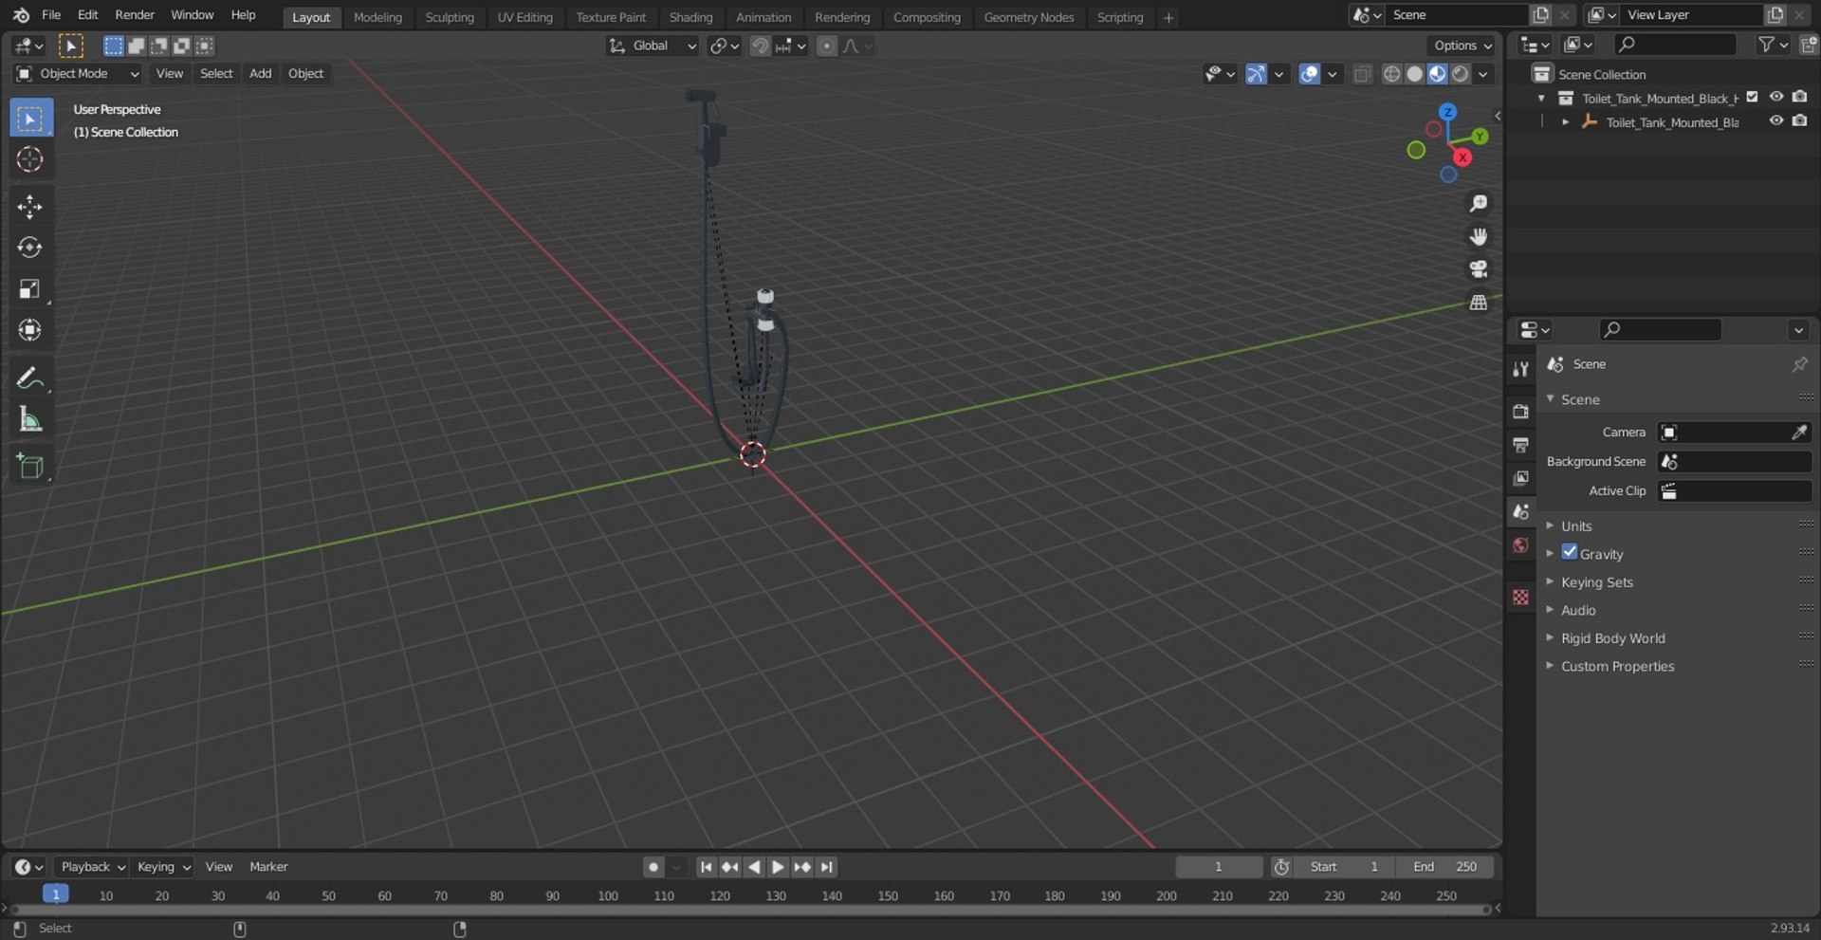Click the Blender logo menu

point(21,15)
